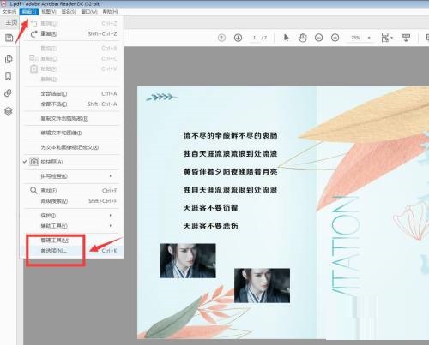The image size is (429, 345).
Task: Choose Preferences (首选项) Ctrl+K menu item
Action: [71, 251]
